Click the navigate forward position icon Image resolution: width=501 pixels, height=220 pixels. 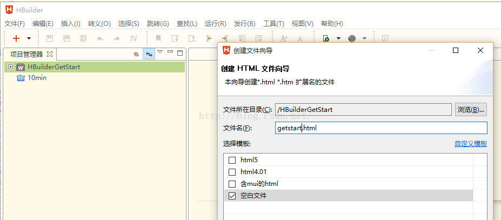coord(225,38)
